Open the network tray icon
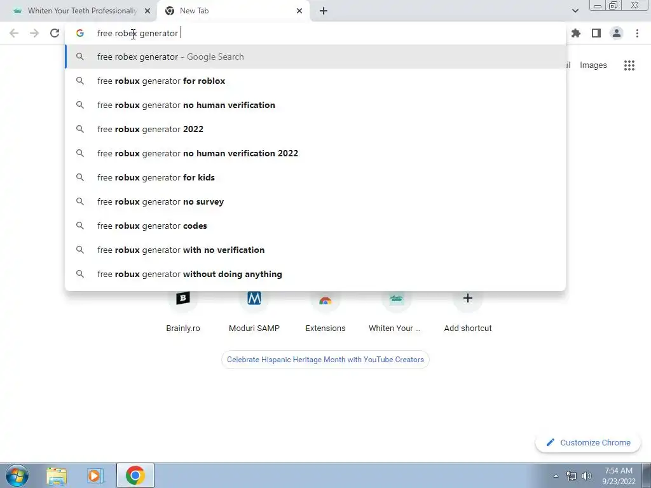 (572, 476)
